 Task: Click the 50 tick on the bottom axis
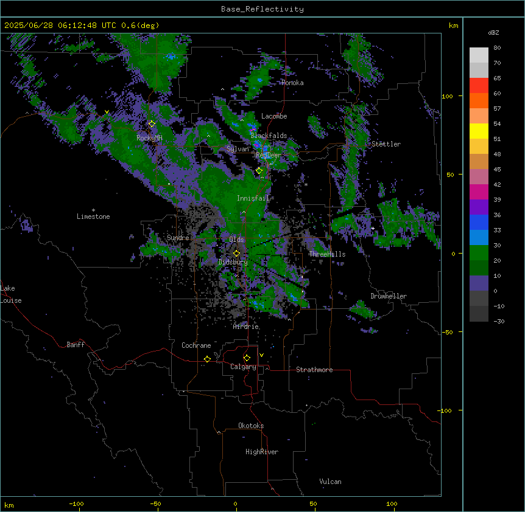point(313,503)
